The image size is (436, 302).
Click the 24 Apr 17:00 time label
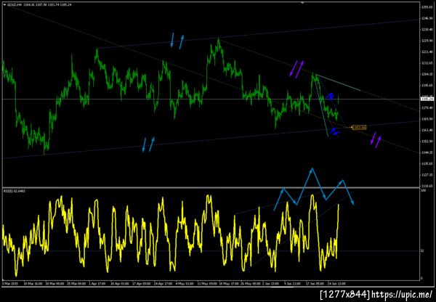click(x=163, y=284)
